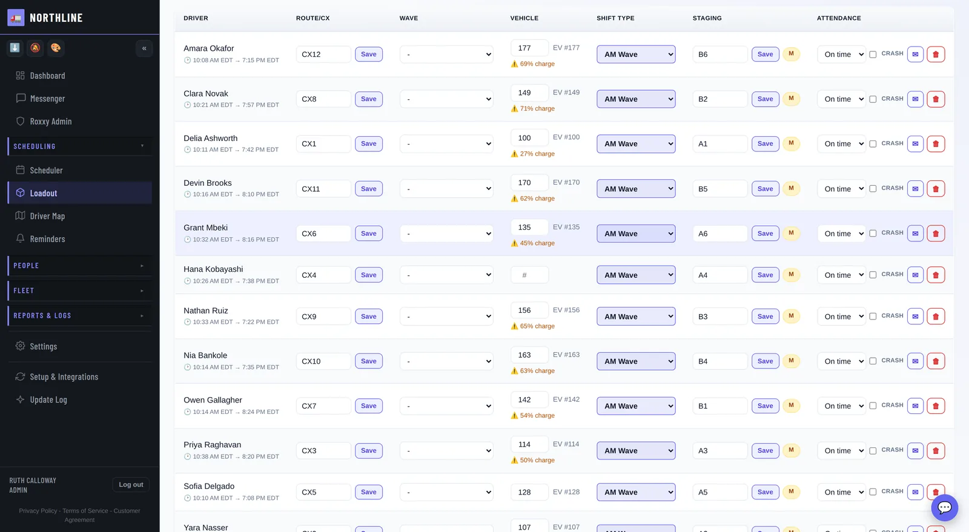This screenshot has width=969, height=532.
Task: Click the Northline truck logo
Action: [16, 18]
